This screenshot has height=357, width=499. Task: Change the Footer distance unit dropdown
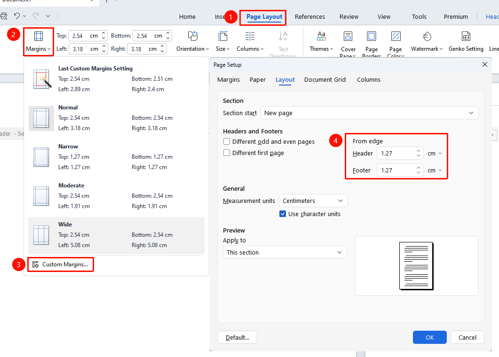tap(435, 171)
